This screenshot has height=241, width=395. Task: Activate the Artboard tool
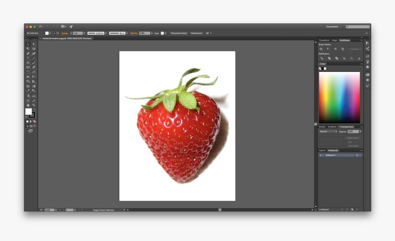[28, 100]
